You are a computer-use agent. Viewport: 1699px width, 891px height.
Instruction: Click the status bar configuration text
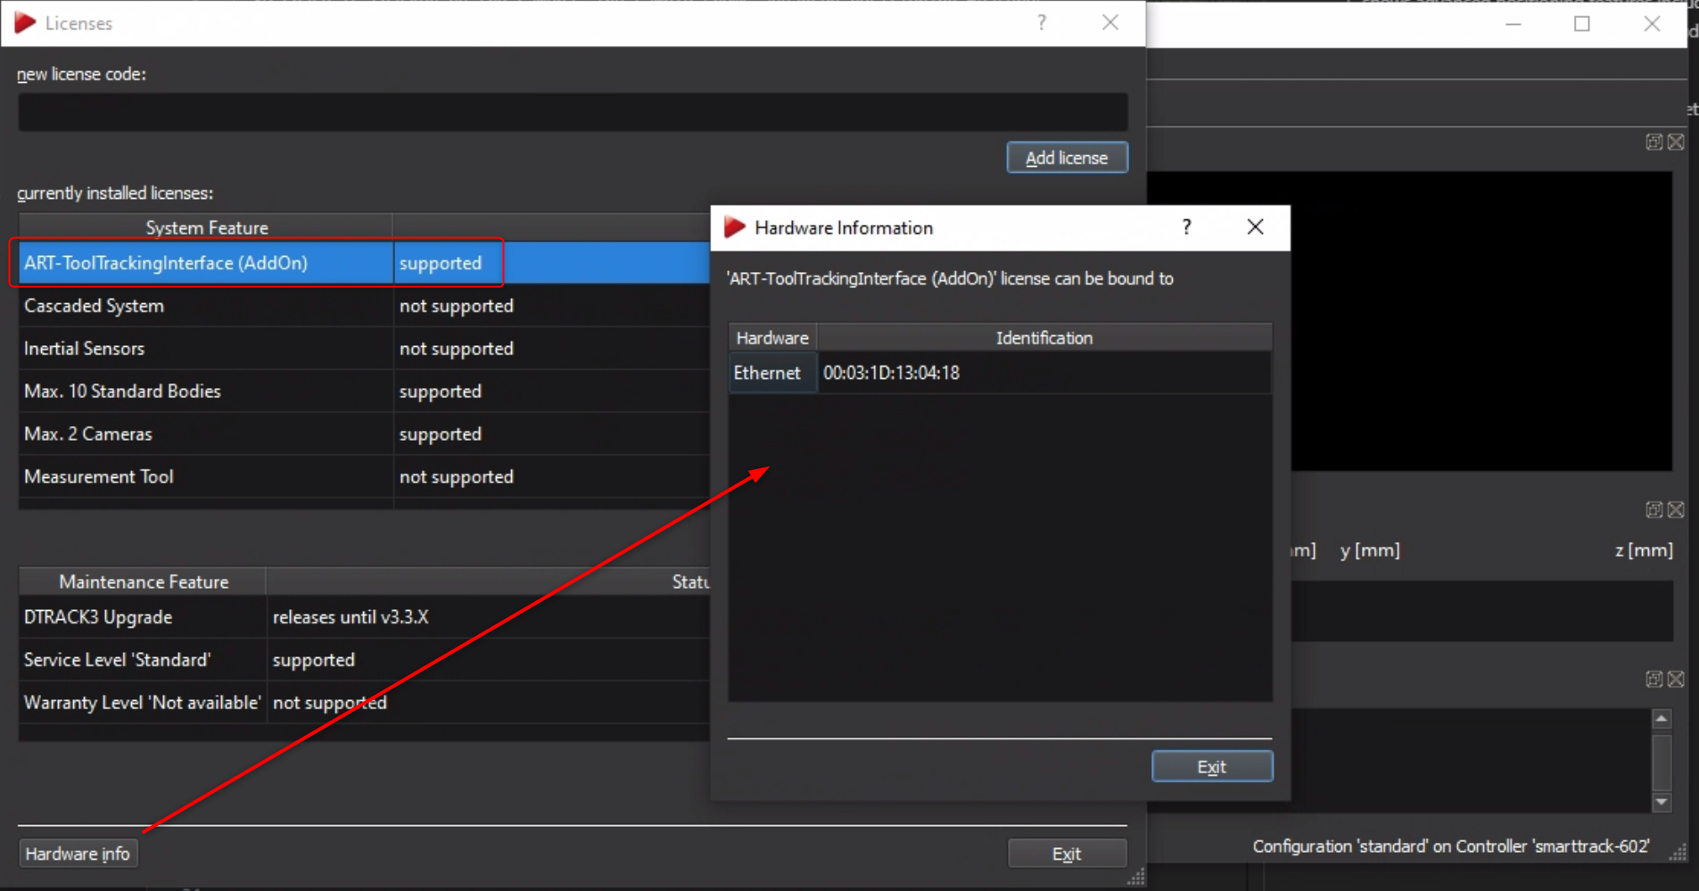pyautogui.click(x=1451, y=846)
